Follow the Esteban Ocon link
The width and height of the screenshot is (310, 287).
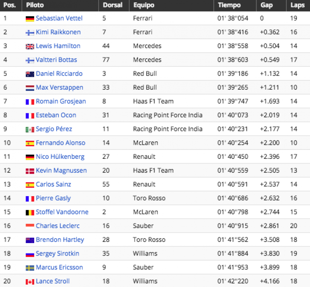click(x=56, y=115)
